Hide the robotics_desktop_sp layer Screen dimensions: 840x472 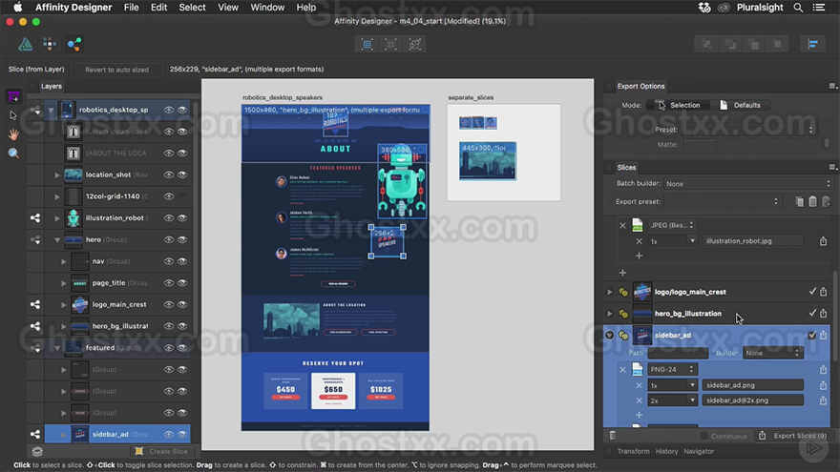(x=182, y=110)
